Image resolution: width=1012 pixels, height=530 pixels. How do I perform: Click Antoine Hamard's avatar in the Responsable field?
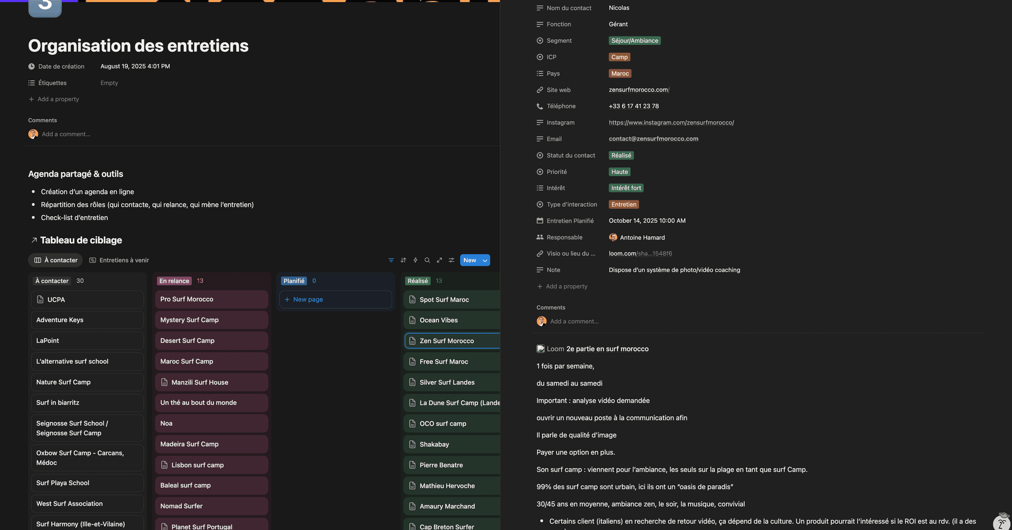tap(613, 237)
